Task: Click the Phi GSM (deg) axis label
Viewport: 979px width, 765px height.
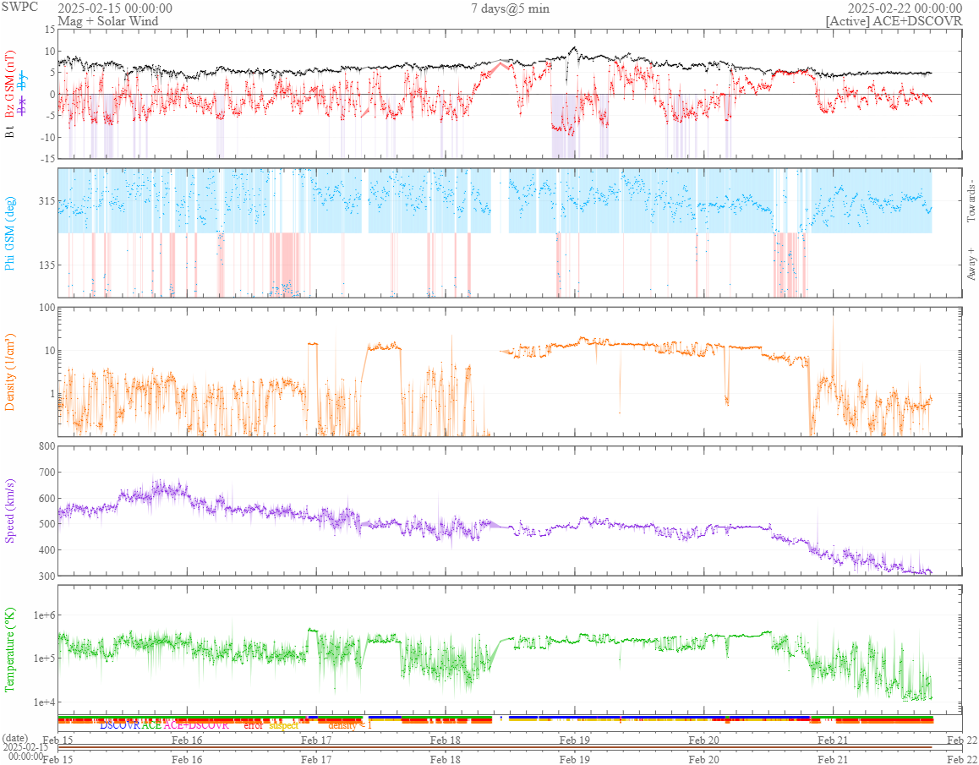Action: 10,233
